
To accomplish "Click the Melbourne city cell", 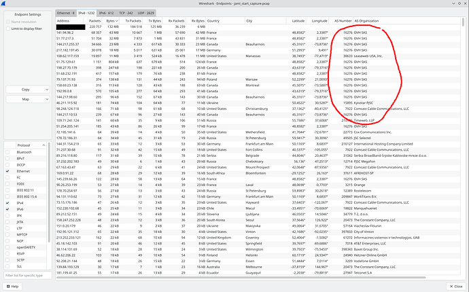I will (254, 267).
